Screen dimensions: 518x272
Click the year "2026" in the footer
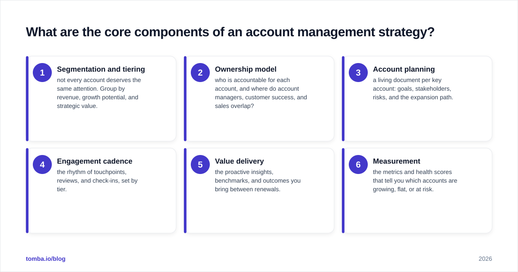point(485,259)
